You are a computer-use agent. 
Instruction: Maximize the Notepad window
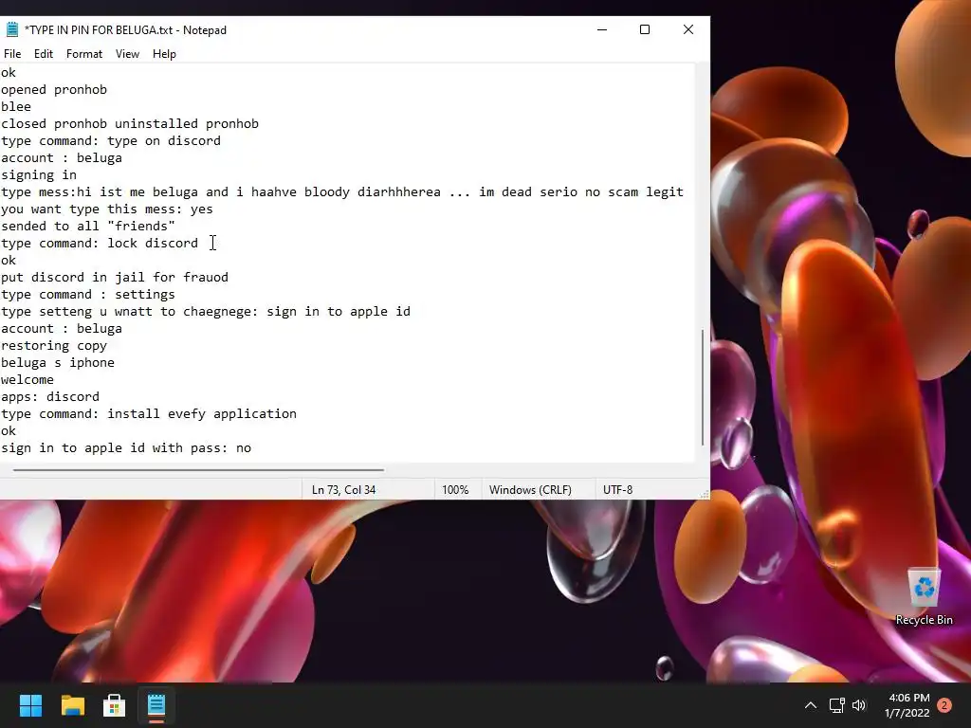click(x=645, y=29)
